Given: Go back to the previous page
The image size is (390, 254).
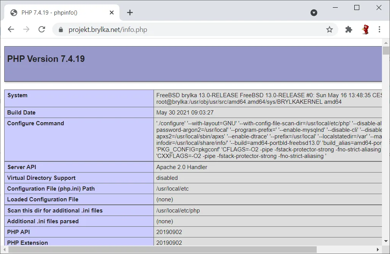Looking at the screenshot, I should 11,29.
